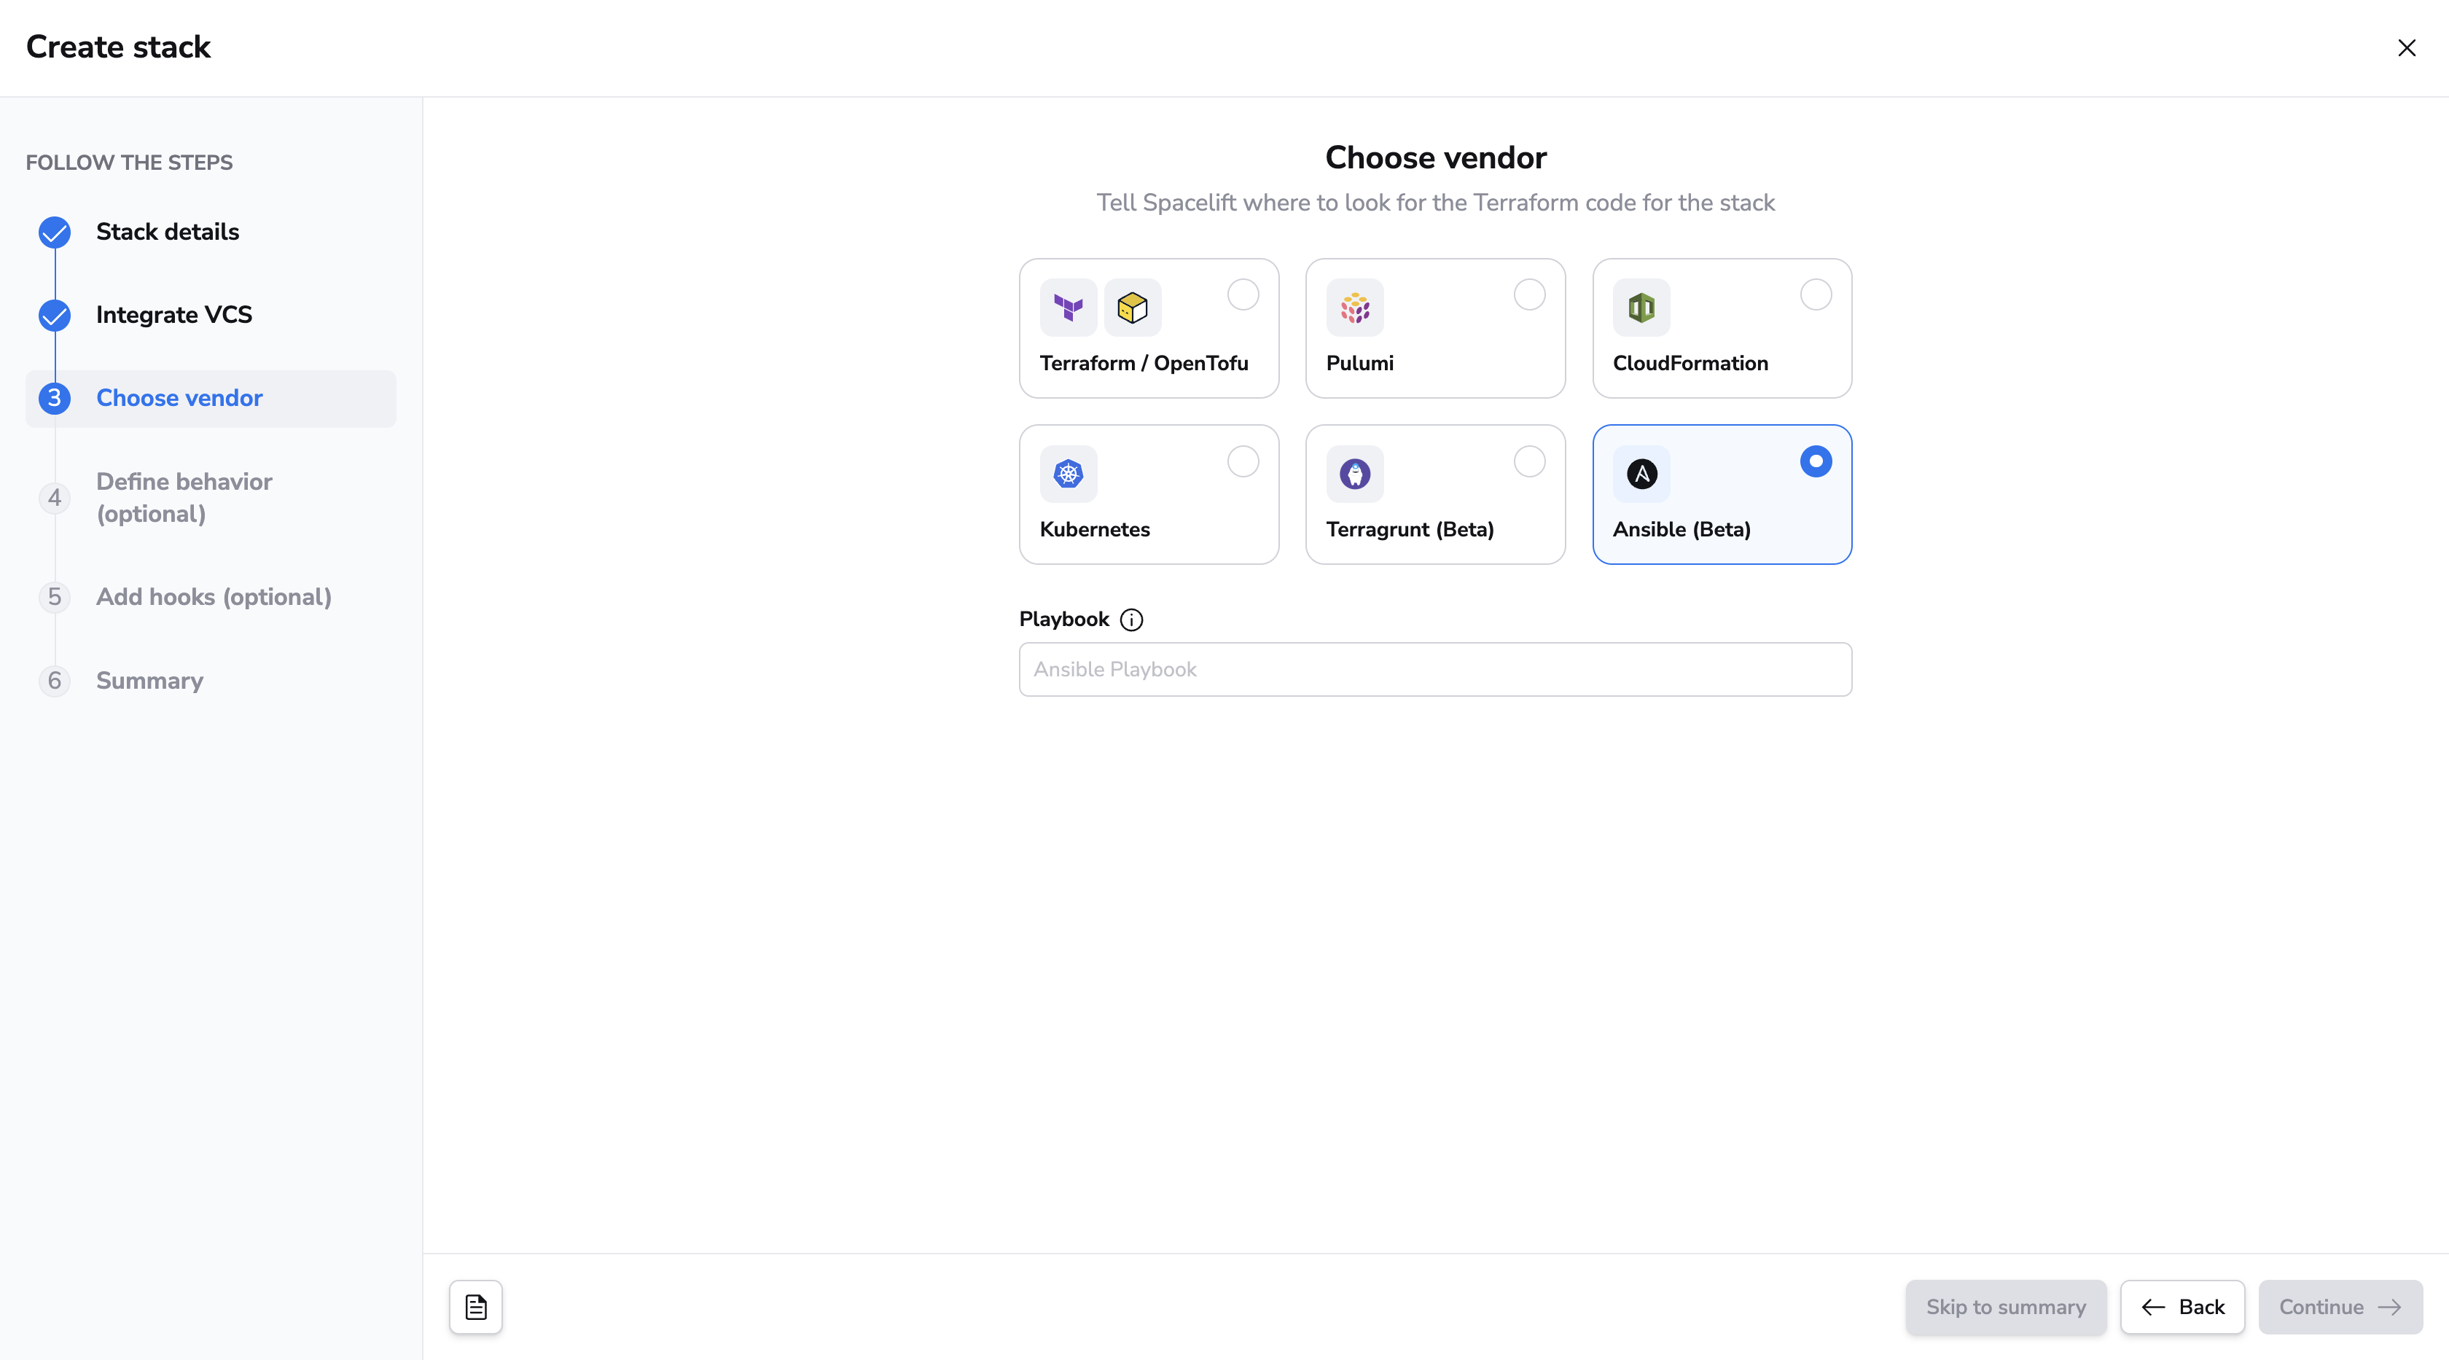The image size is (2449, 1360).
Task: Click the Terraform logo icon
Action: click(1069, 308)
